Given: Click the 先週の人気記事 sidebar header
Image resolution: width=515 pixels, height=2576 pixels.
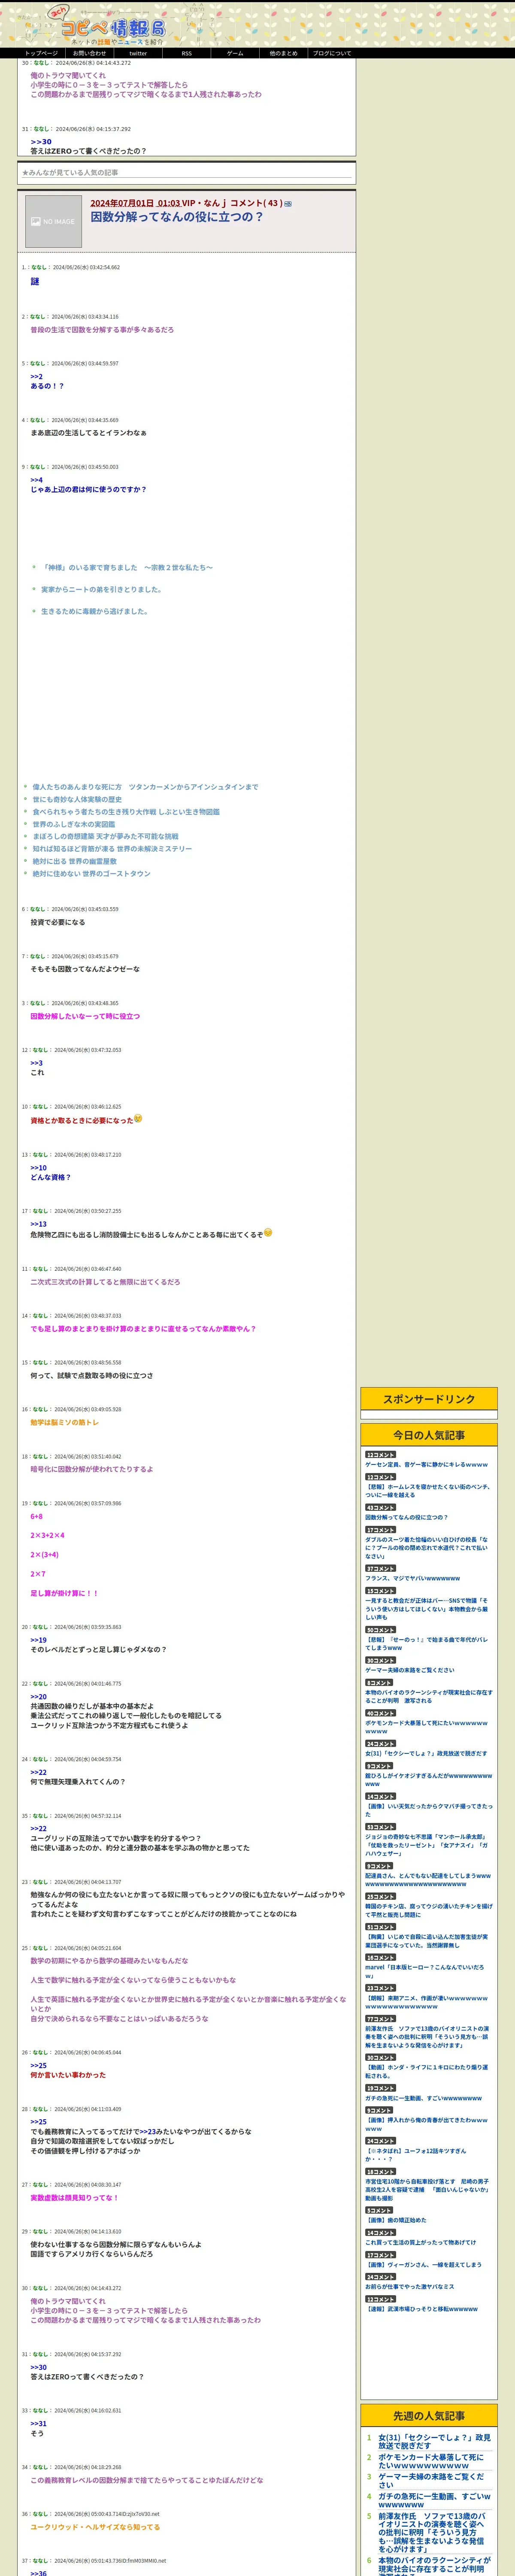Looking at the screenshot, I should coord(429,2416).
